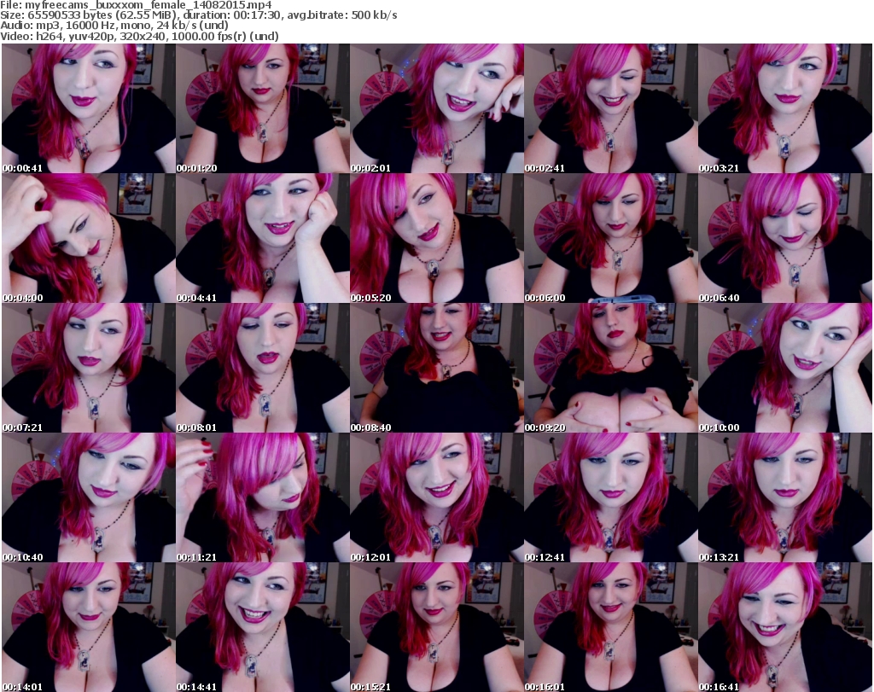View the 00:06:00 preview frame
The width and height of the screenshot is (874, 692).
tap(611, 238)
